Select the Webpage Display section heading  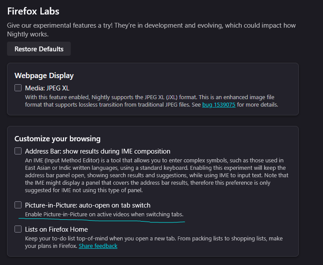[x=44, y=75]
